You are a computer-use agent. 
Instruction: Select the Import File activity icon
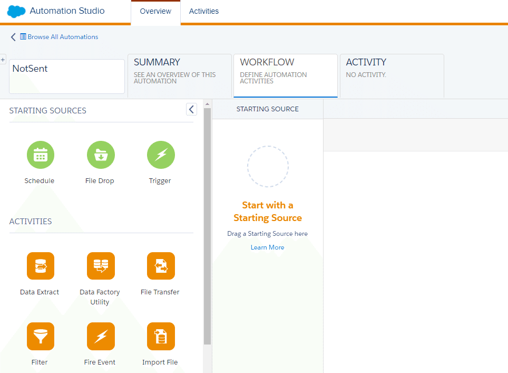point(161,336)
